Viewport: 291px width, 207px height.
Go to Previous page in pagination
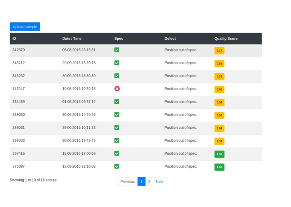[x=128, y=181]
